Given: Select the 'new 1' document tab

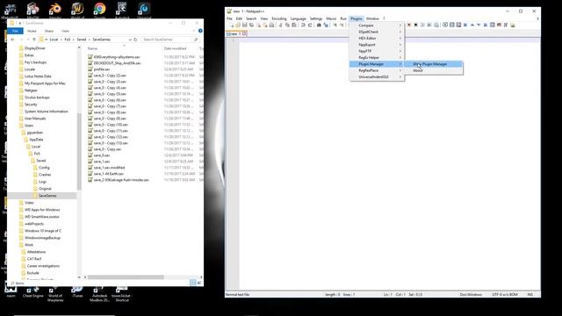Looking at the screenshot, I should pos(236,33).
